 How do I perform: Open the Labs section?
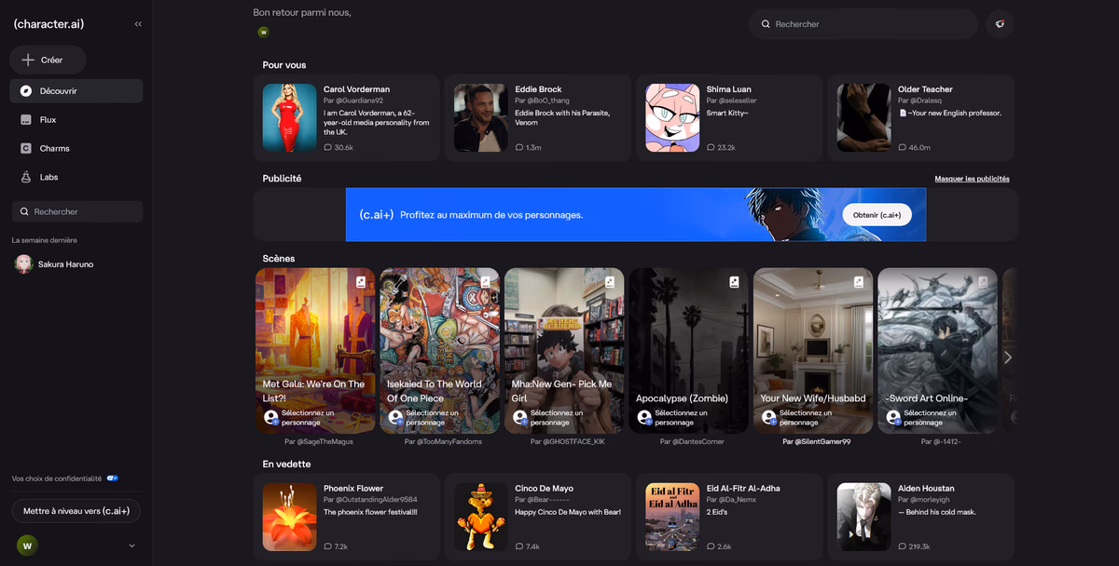tap(76, 177)
